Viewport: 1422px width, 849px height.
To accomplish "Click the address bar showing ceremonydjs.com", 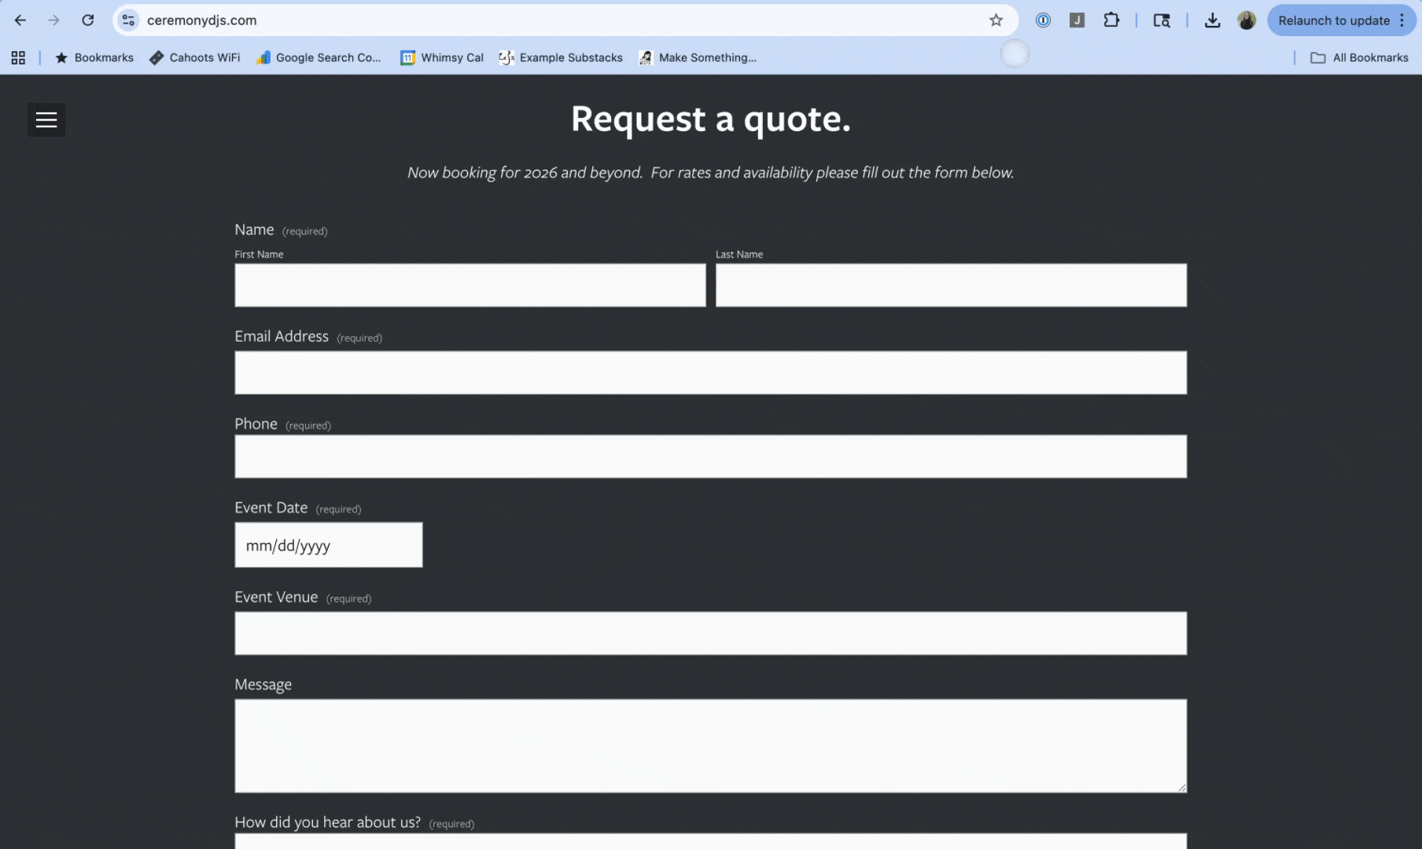I will [551, 20].
